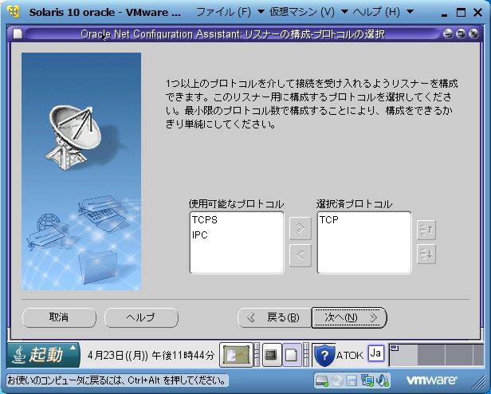Click the VMware hard disk status icon
This screenshot has width=491, height=394.
click(322, 380)
